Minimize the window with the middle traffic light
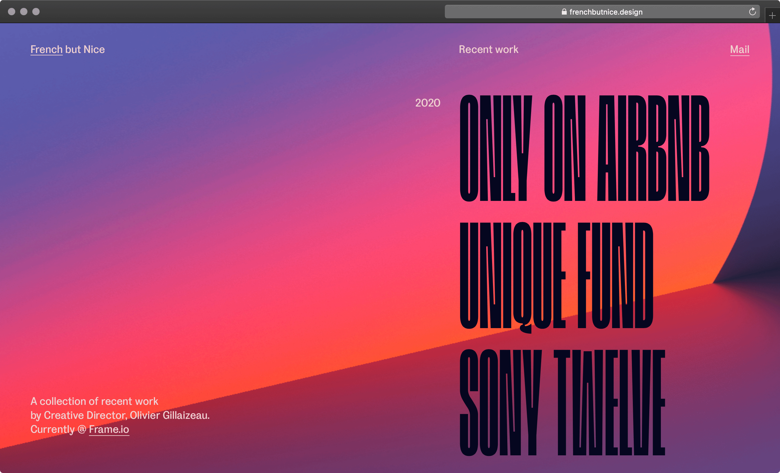Viewport: 780px width, 473px height. pos(24,12)
